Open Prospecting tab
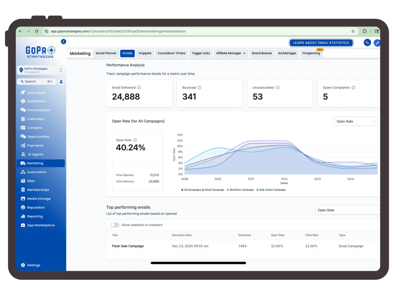Screen dimensions: 394x295 click(311, 53)
